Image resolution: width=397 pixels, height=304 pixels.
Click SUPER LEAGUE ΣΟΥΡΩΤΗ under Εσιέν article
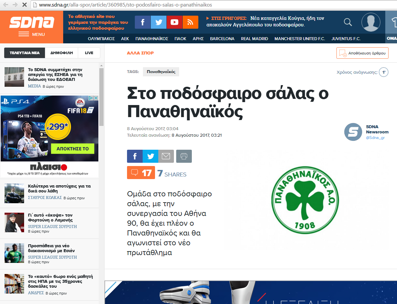[52, 257]
